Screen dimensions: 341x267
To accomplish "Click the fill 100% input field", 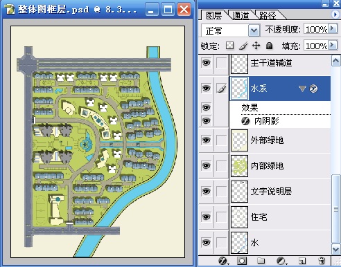I will tap(316, 46).
